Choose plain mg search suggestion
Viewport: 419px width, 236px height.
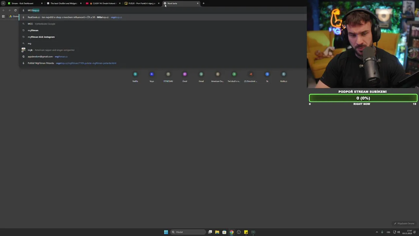coord(163,43)
